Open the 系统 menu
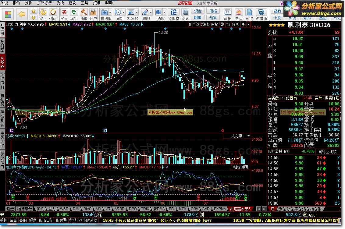The image size is (345, 229). coord(4,3)
